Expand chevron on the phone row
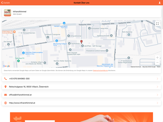Viewport: 163px width, 122px height. point(157,79)
